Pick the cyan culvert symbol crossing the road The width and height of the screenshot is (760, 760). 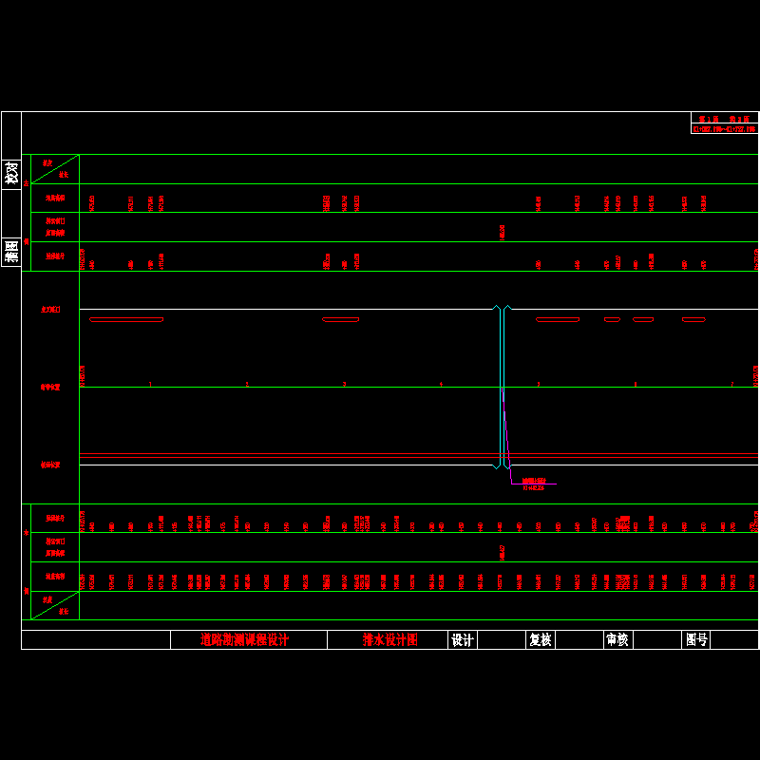pos(502,387)
